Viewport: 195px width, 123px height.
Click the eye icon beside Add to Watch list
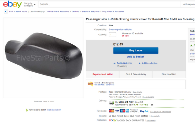(114, 63)
